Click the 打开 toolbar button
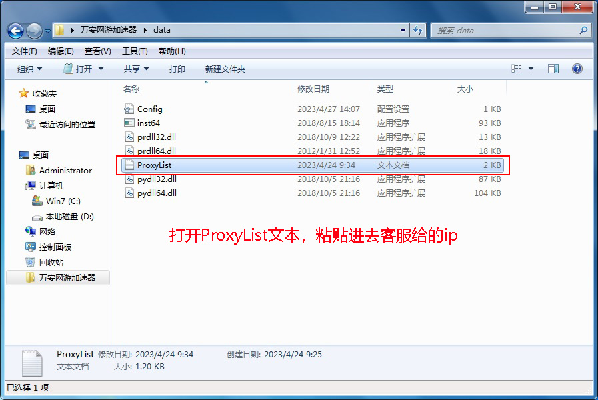Image resolution: width=598 pixels, height=400 pixels. (x=78, y=69)
